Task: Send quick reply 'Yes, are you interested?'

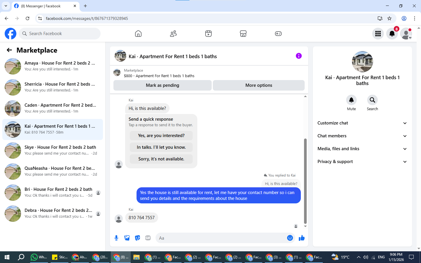Action: coord(161,136)
